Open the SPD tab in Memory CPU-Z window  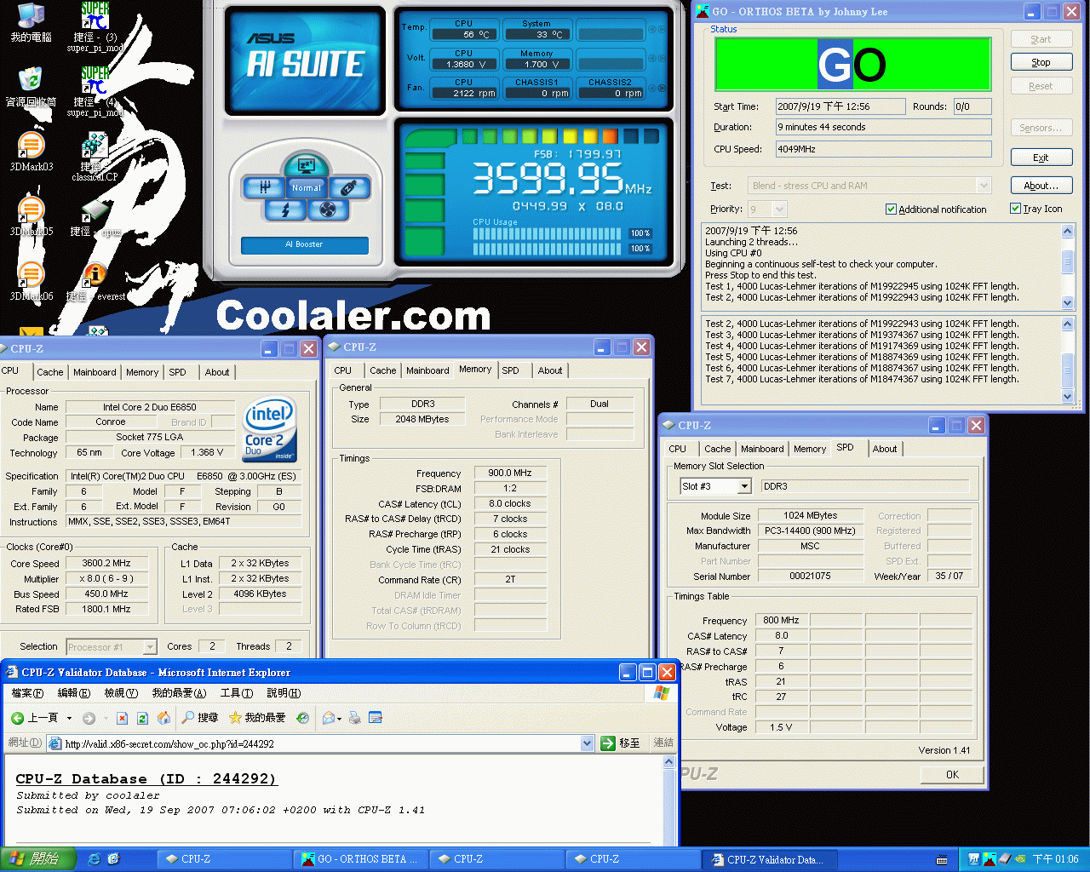click(510, 370)
